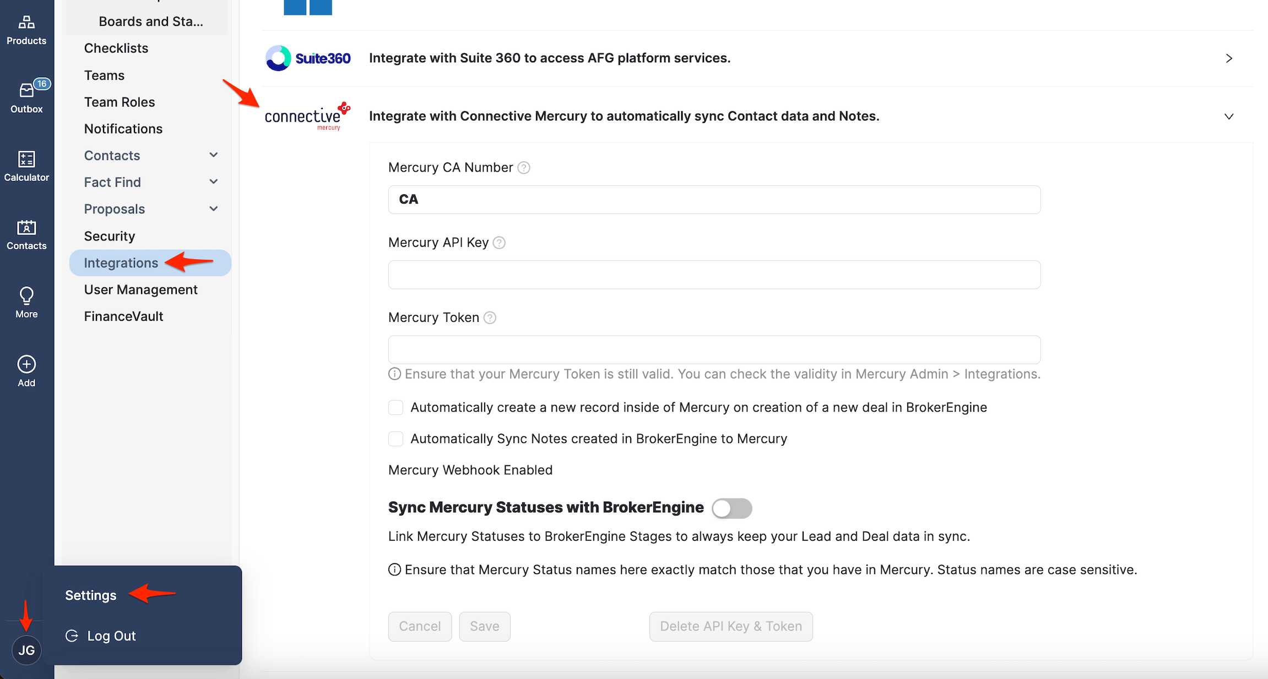
Task: Open the Calculator from the sidebar
Action: point(26,165)
